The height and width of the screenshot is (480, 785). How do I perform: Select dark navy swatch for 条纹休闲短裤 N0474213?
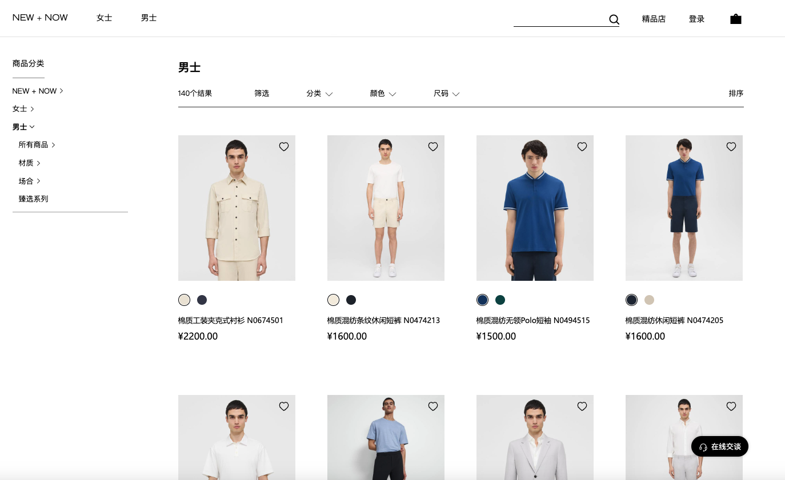click(351, 300)
